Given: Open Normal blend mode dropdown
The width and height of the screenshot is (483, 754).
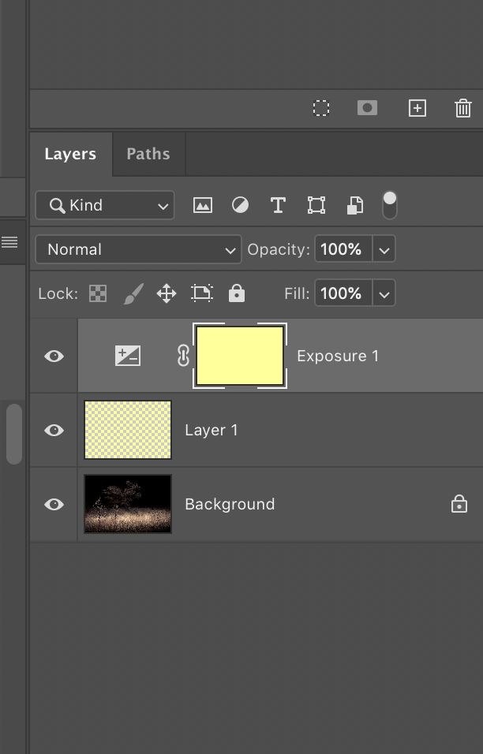Looking at the screenshot, I should pyautogui.click(x=139, y=249).
